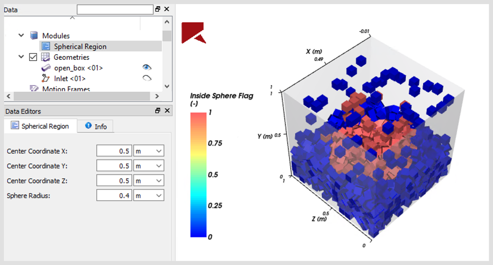Undock the Data panel float icon
This screenshot has height=265, width=493.
pos(158,9)
